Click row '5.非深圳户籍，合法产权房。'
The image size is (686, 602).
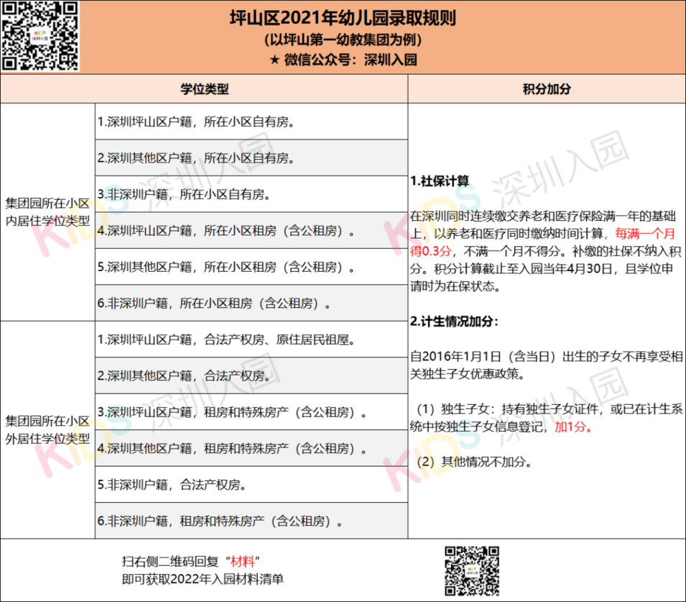point(251,485)
